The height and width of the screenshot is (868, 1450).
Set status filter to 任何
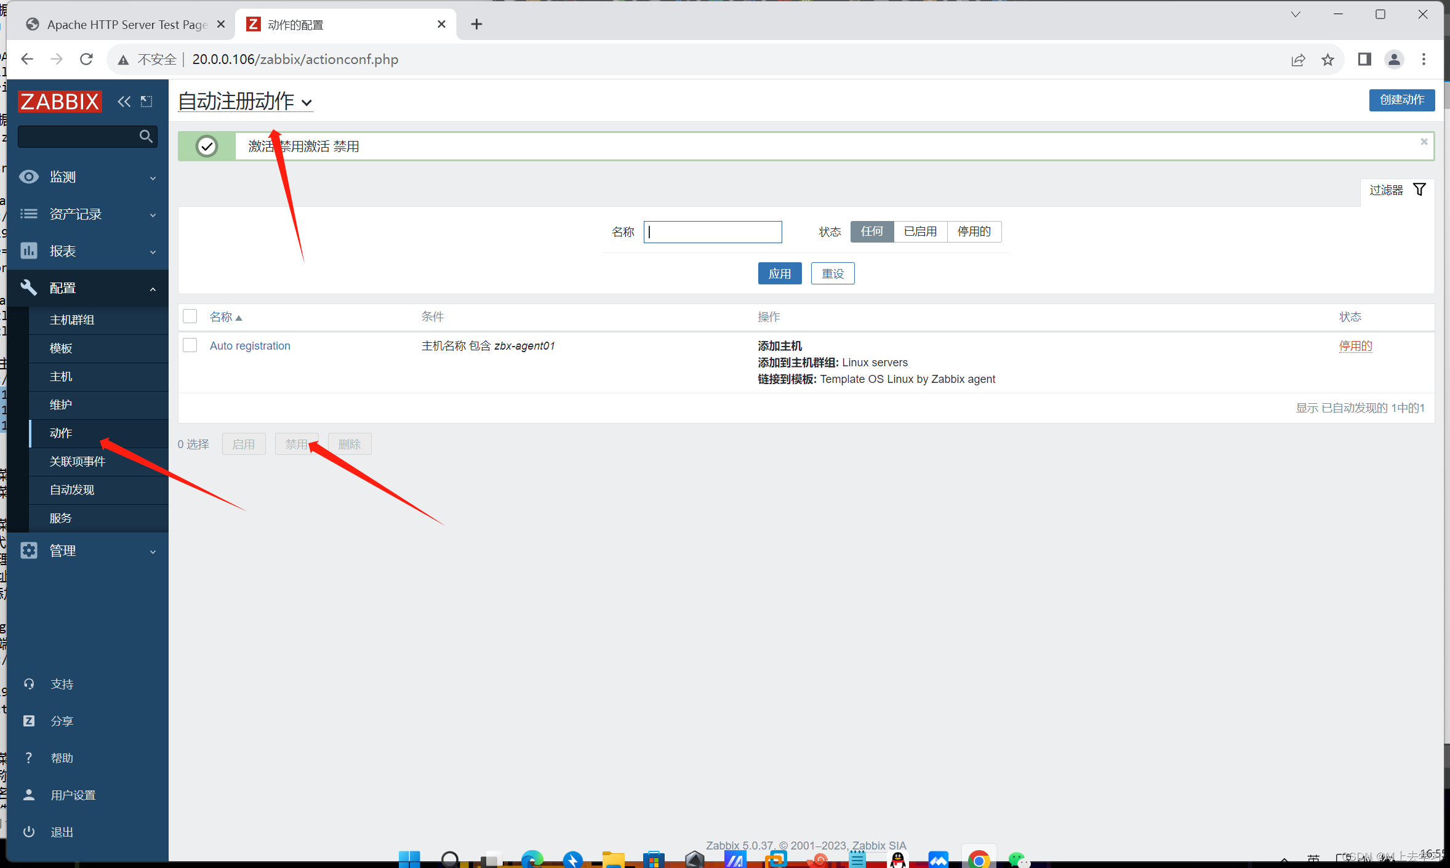872,231
